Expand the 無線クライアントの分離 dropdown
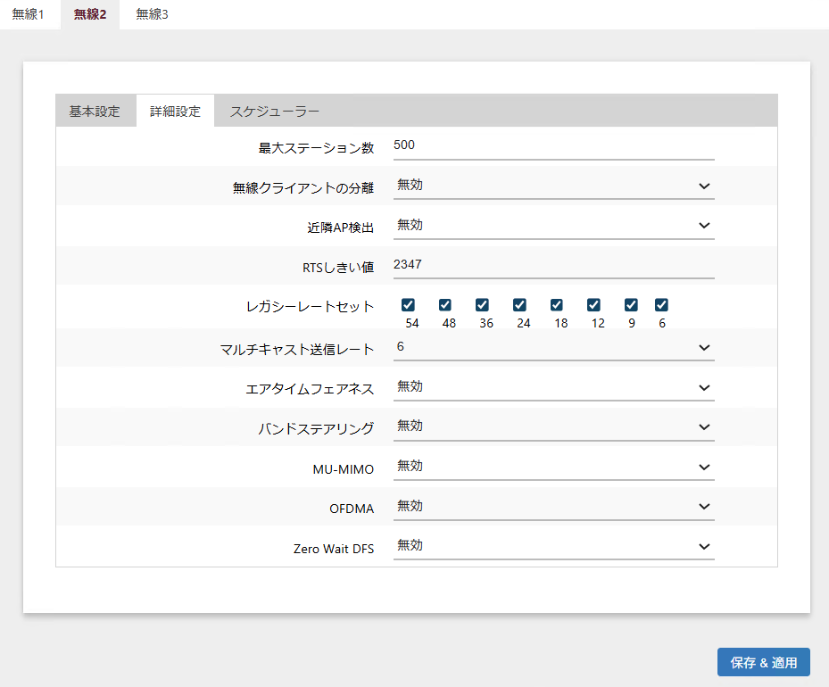 pos(553,186)
